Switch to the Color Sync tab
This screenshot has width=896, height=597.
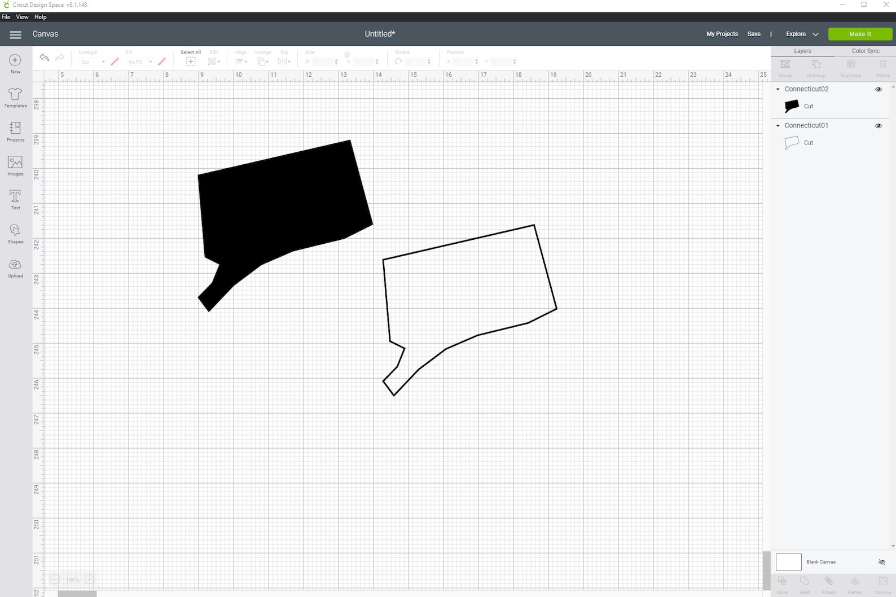pos(866,51)
